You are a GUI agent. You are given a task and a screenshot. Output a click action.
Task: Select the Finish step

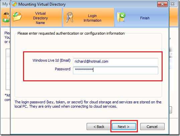click(x=142, y=17)
